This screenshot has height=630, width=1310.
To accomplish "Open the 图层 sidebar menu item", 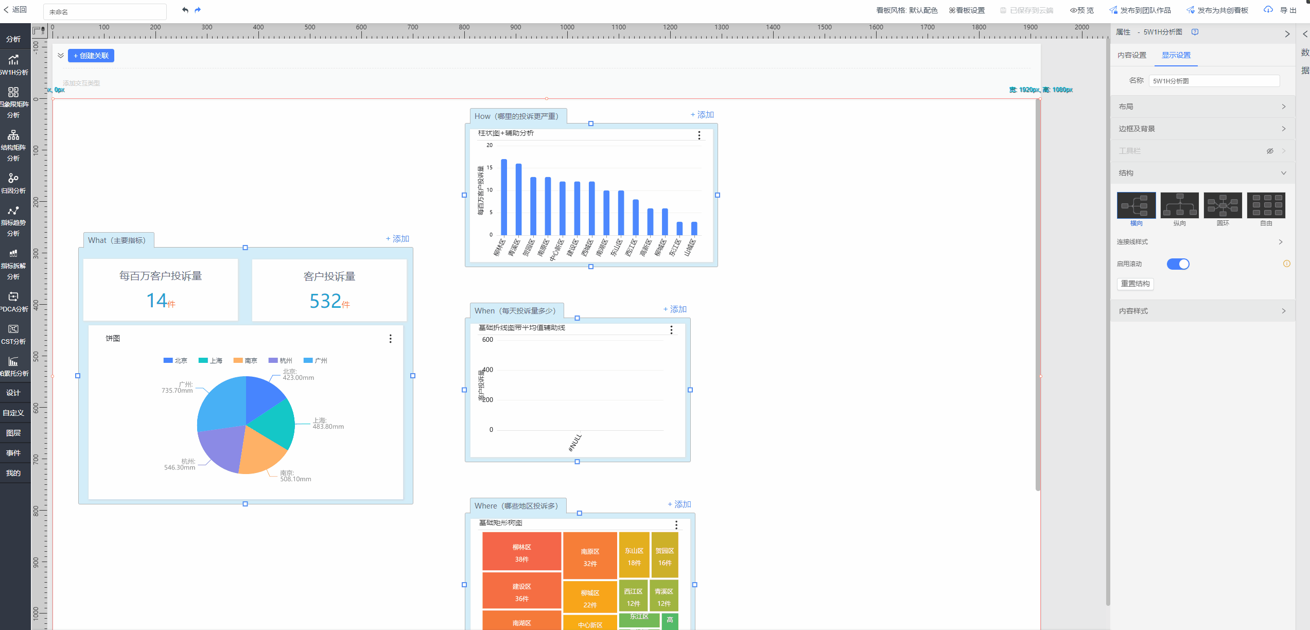I will tap(14, 433).
